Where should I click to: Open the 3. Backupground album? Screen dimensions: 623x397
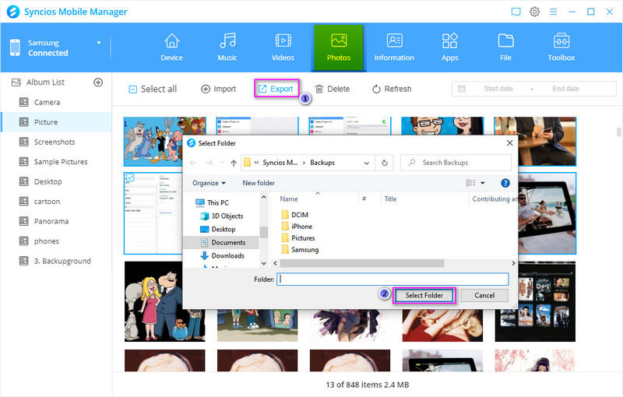tap(55, 261)
